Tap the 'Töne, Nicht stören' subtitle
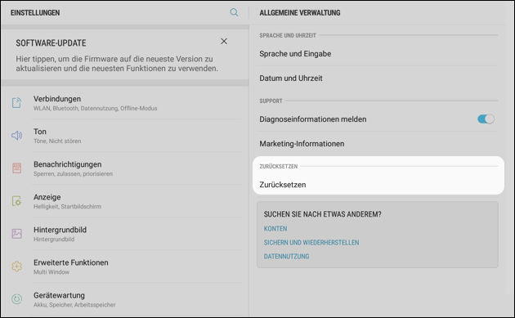The height and width of the screenshot is (318, 515). (57, 141)
